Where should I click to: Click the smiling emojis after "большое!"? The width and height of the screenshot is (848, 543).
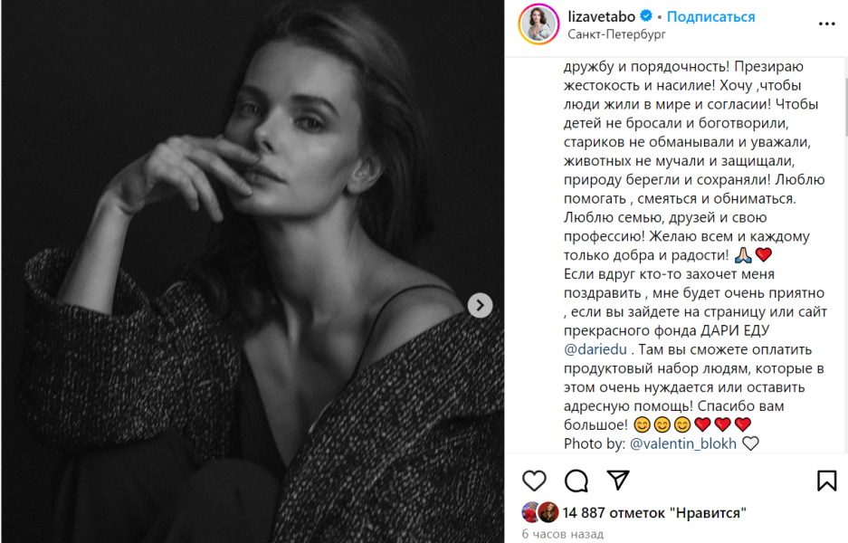click(662, 424)
